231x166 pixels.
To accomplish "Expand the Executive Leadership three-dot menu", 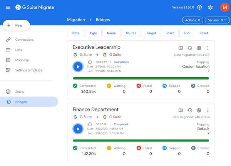I will tap(208, 48).
